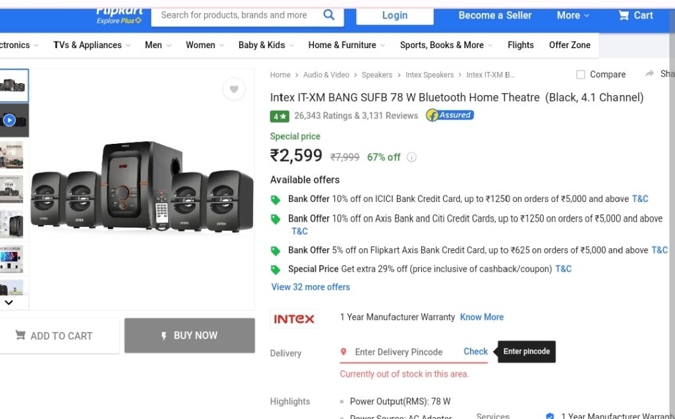
Task: Go to the Offer Zone tab
Action: (570, 45)
